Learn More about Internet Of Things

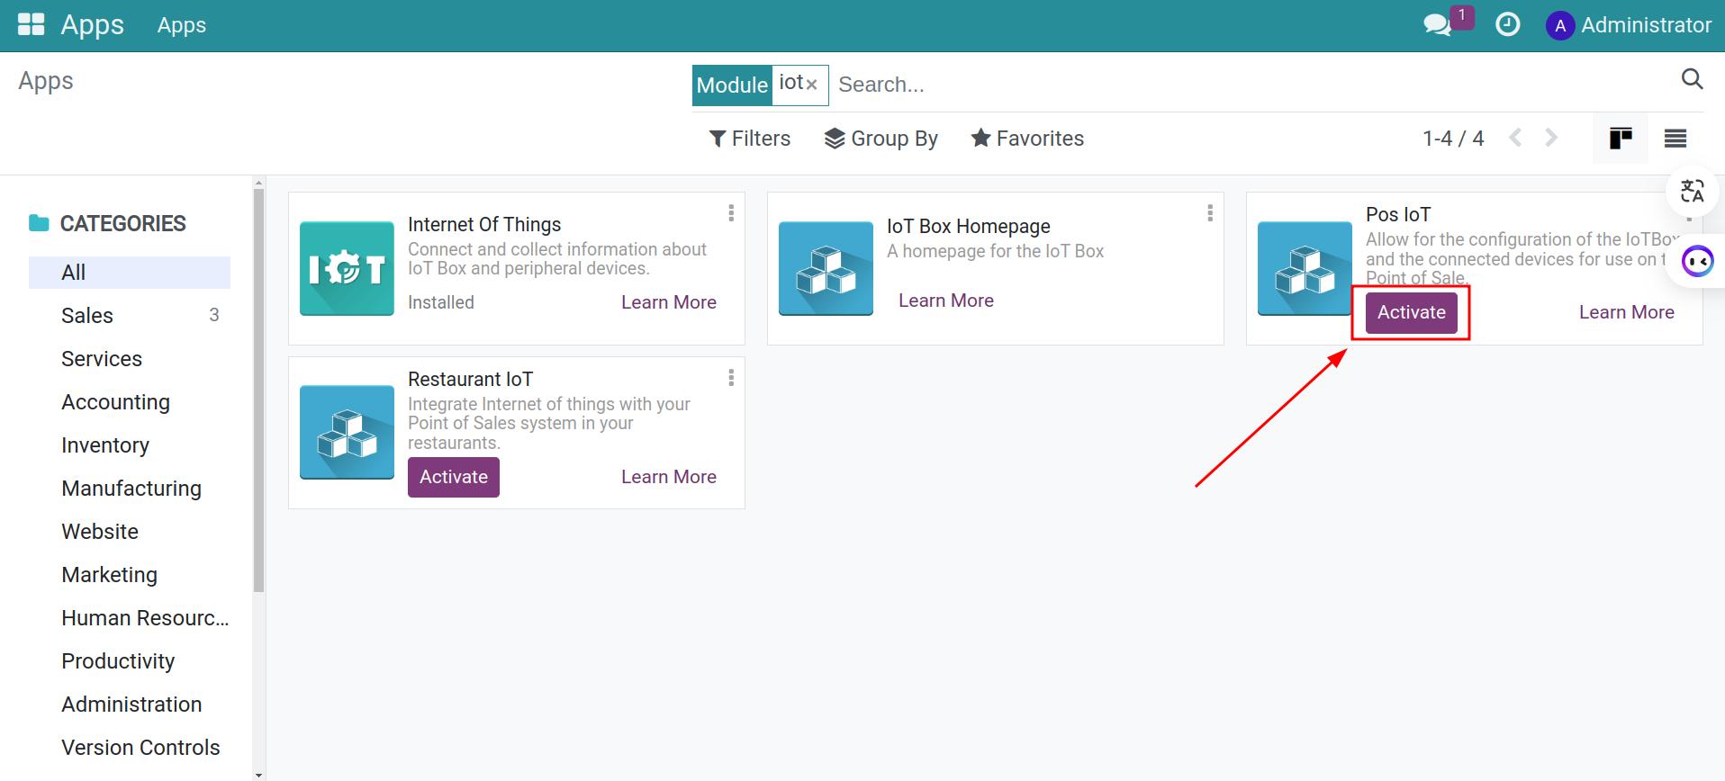(669, 302)
